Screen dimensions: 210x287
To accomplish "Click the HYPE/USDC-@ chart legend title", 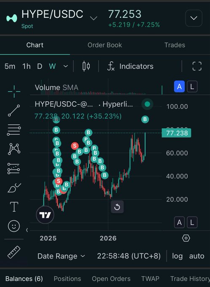I will click(64, 104).
